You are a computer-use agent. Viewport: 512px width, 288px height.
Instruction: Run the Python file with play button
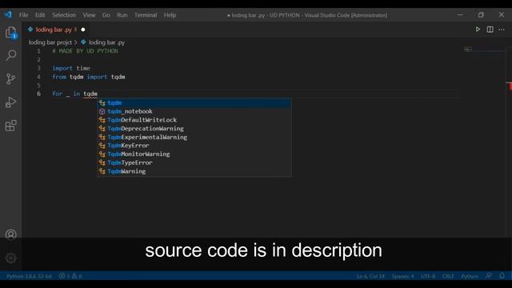tap(478, 30)
